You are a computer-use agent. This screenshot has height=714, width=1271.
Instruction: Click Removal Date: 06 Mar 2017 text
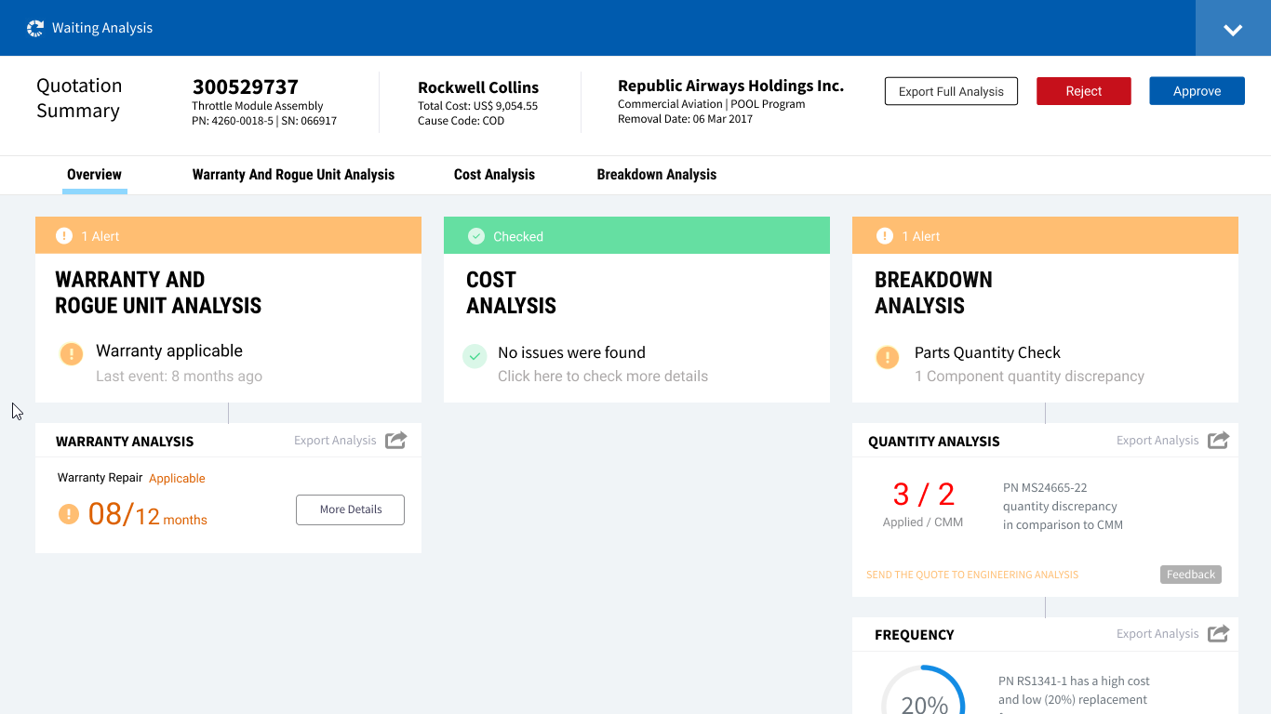pos(685,119)
